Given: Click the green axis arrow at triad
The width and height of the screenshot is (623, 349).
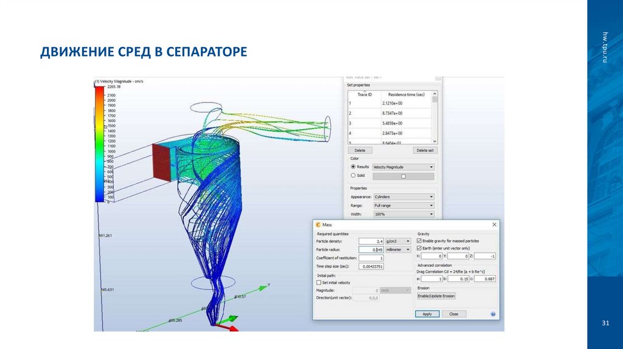Looking at the screenshot, I should coord(229,319).
